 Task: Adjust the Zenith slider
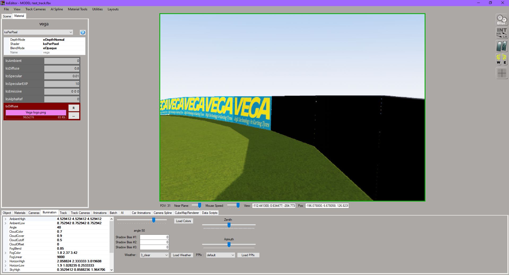pos(229,225)
